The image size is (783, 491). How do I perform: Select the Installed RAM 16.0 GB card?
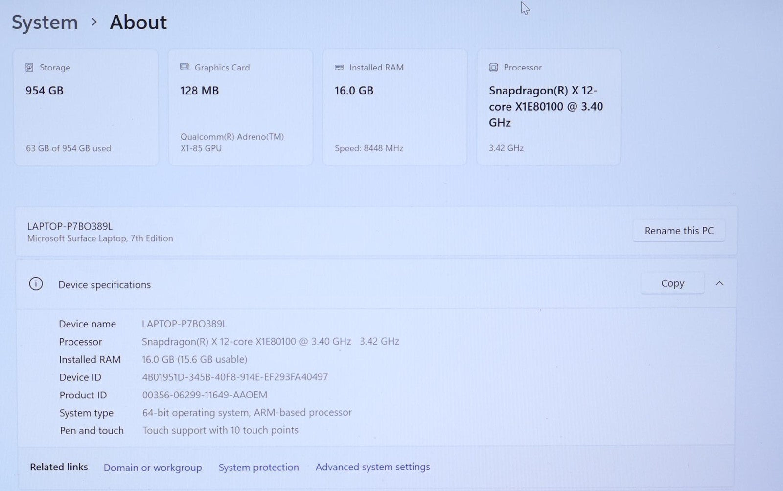click(x=394, y=108)
